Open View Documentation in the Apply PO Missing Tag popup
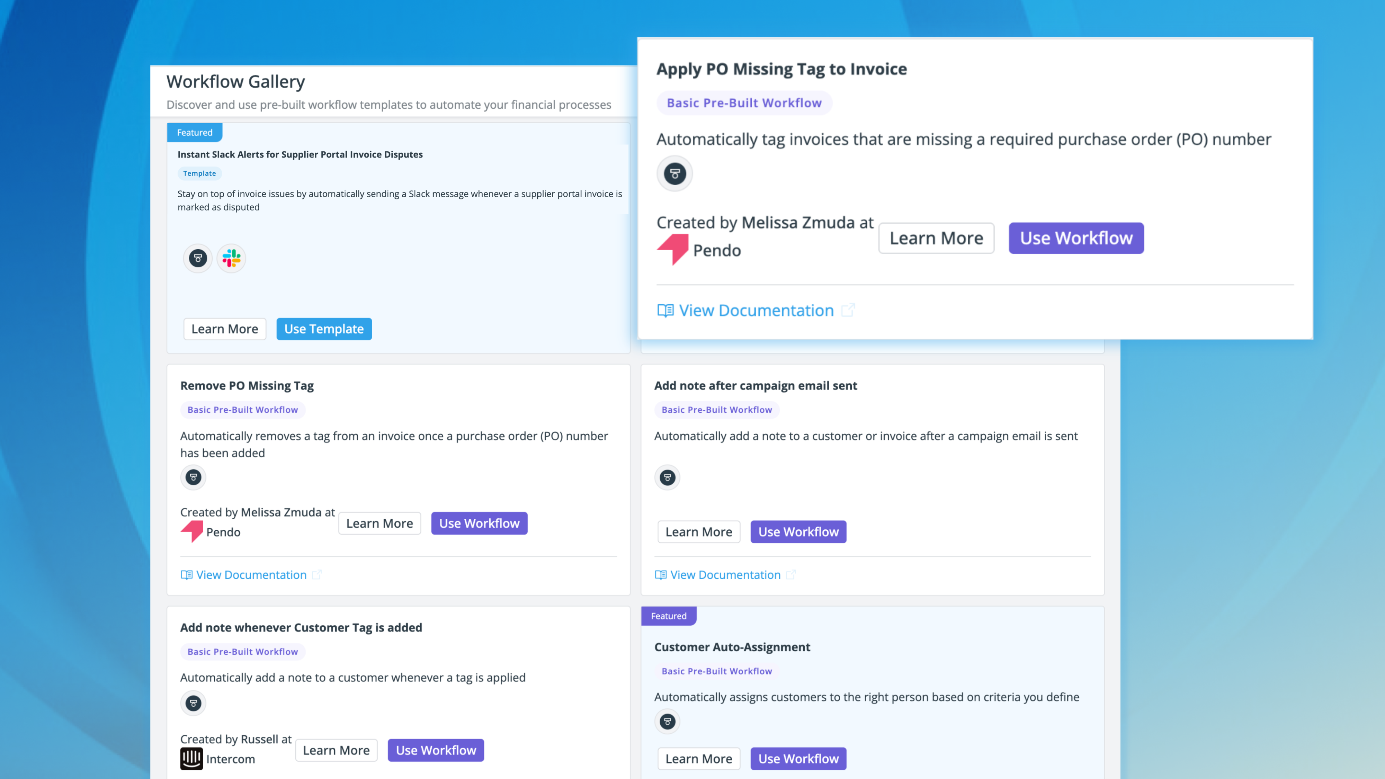The image size is (1385, 779). coord(756,310)
